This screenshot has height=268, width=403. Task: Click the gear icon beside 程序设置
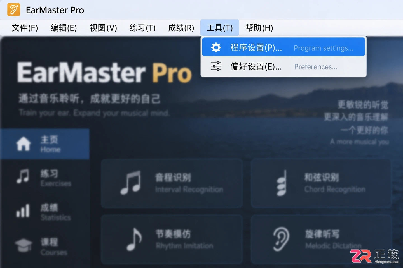[216, 47]
